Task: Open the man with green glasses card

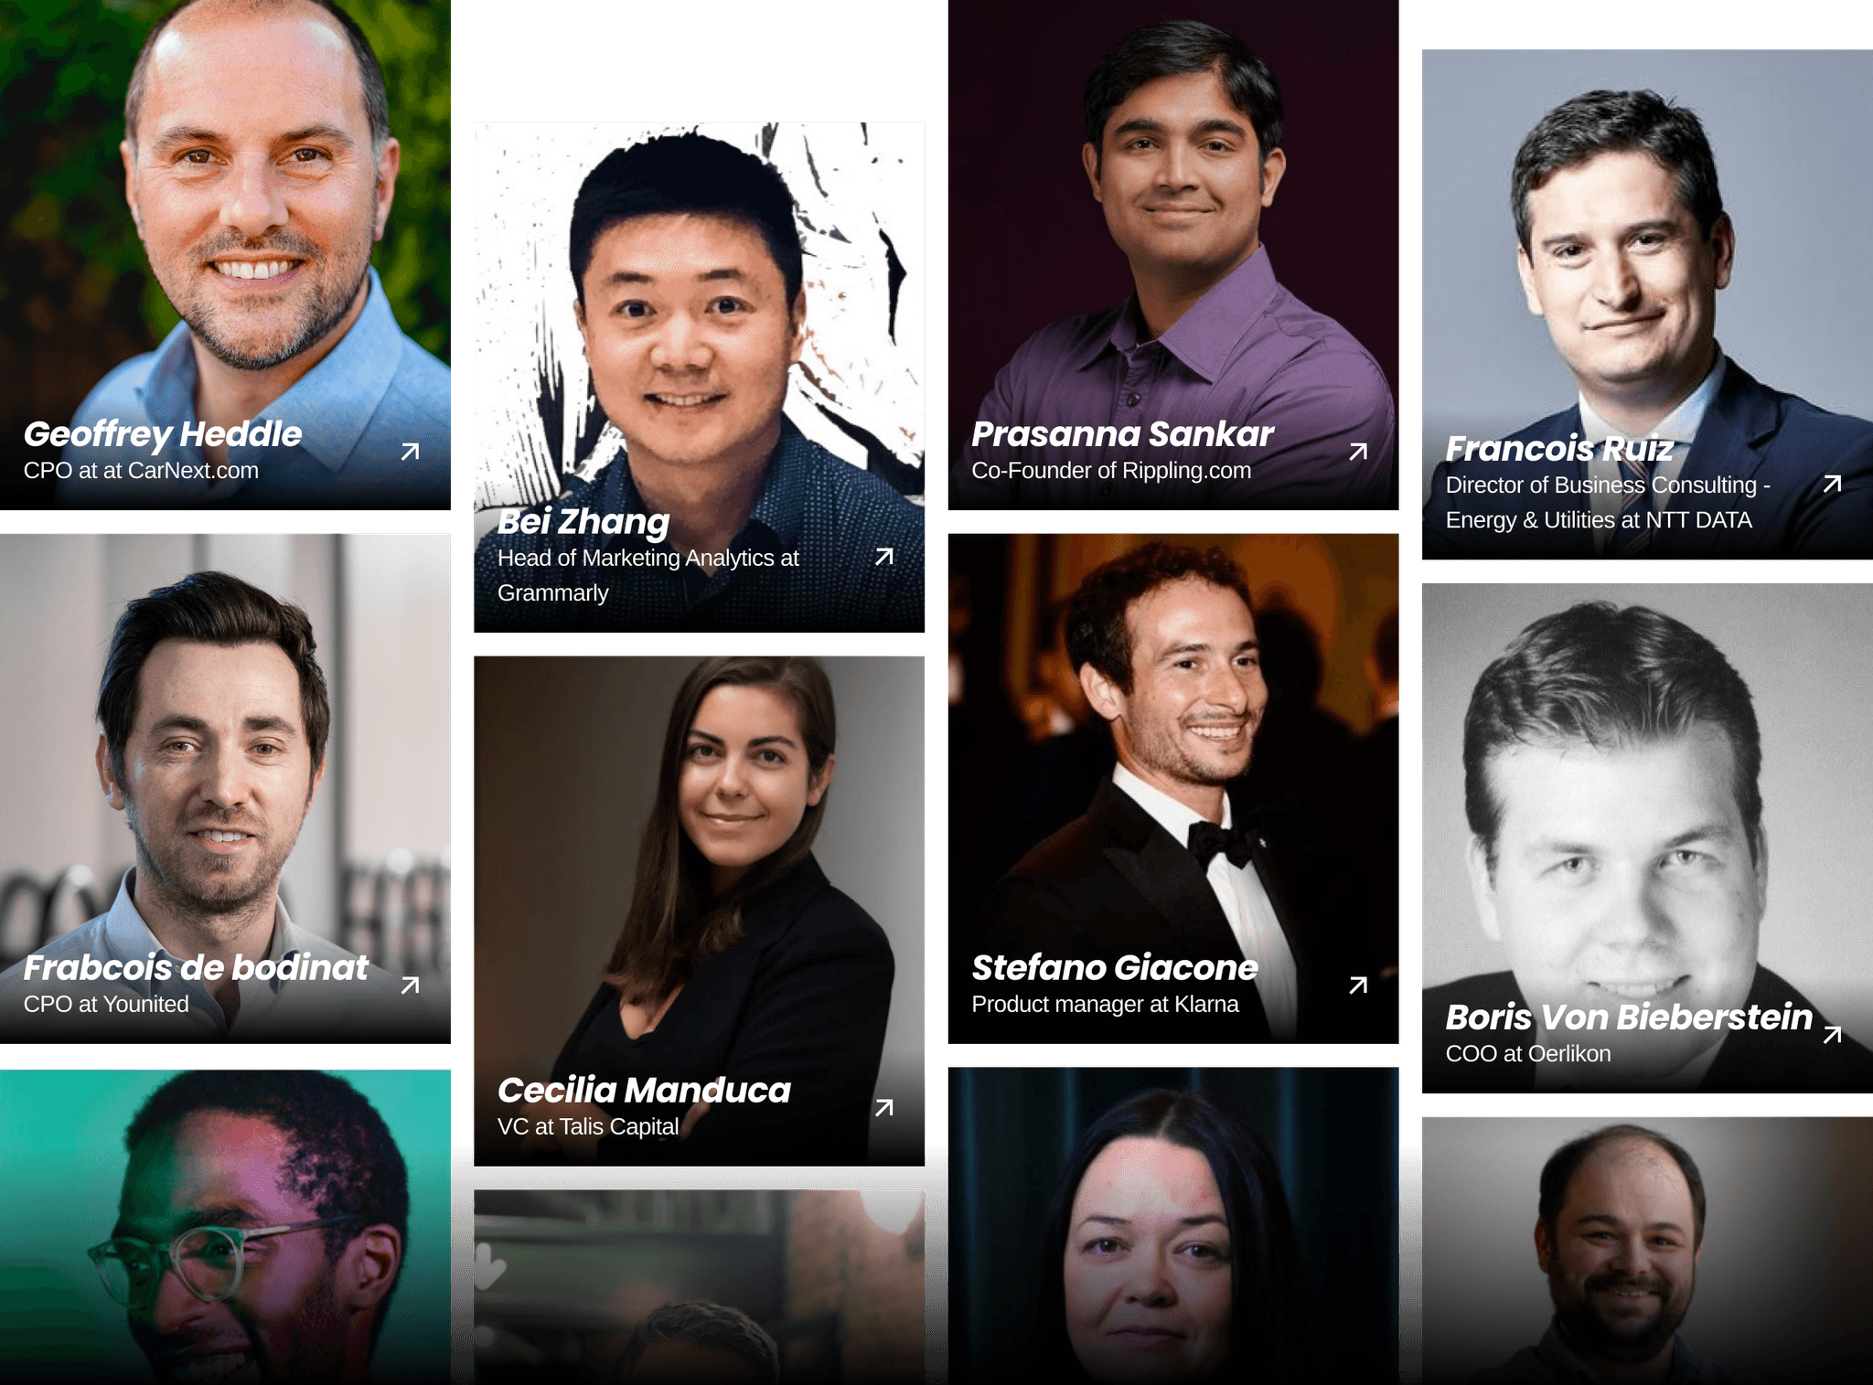Action: pyautogui.click(x=225, y=1227)
